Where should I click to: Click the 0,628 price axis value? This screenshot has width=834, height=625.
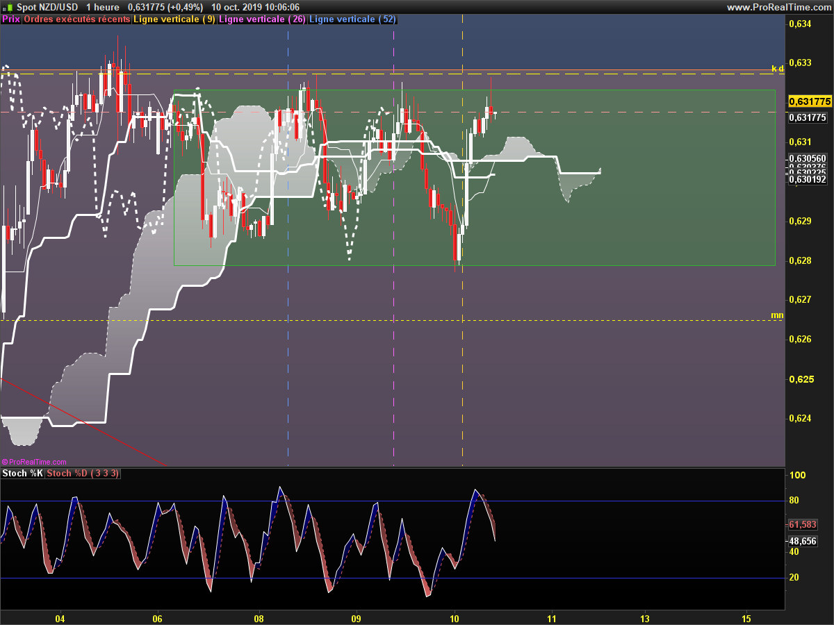pyautogui.click(x=801, y=261)
